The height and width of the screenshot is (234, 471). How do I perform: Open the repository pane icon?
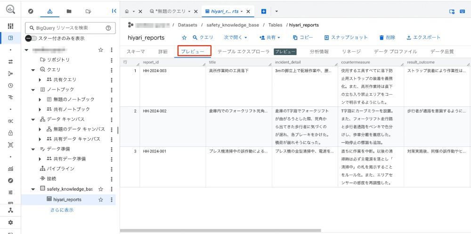(x=88, y=11)
